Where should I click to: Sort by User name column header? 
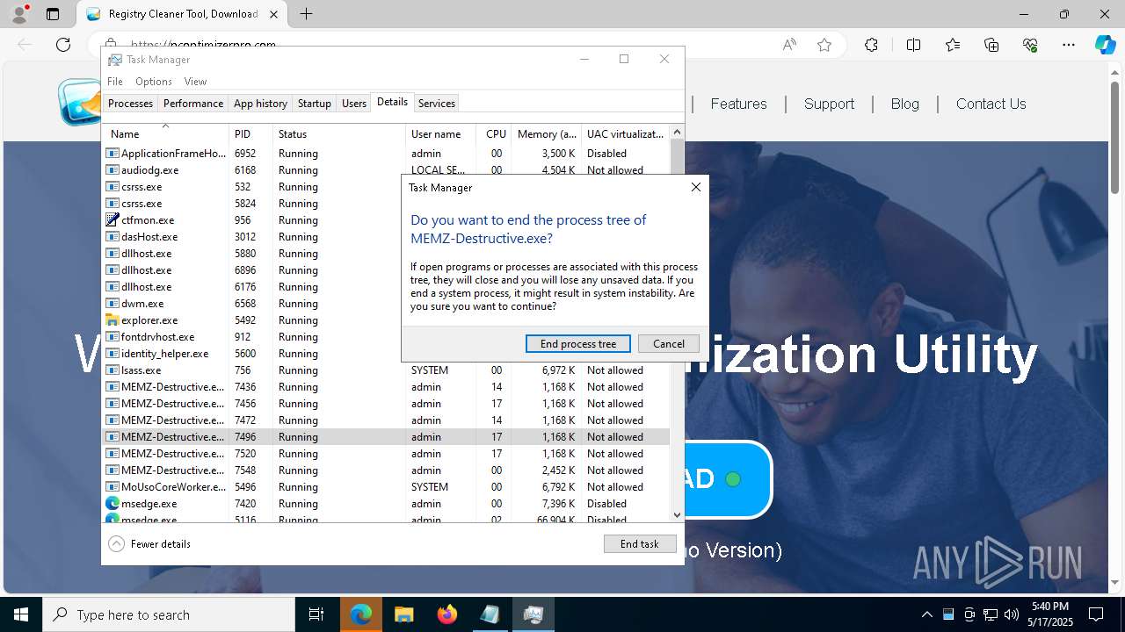click(441, 134)
